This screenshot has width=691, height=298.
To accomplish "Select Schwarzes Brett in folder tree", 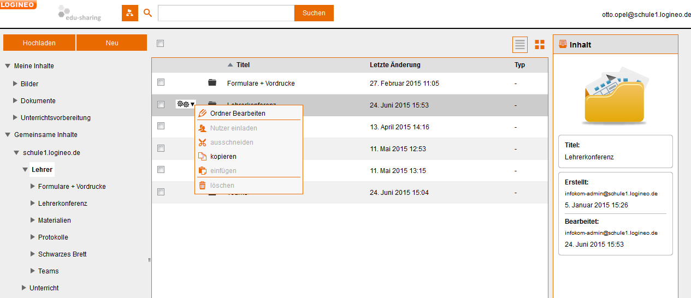I will (x=62, y=254).
